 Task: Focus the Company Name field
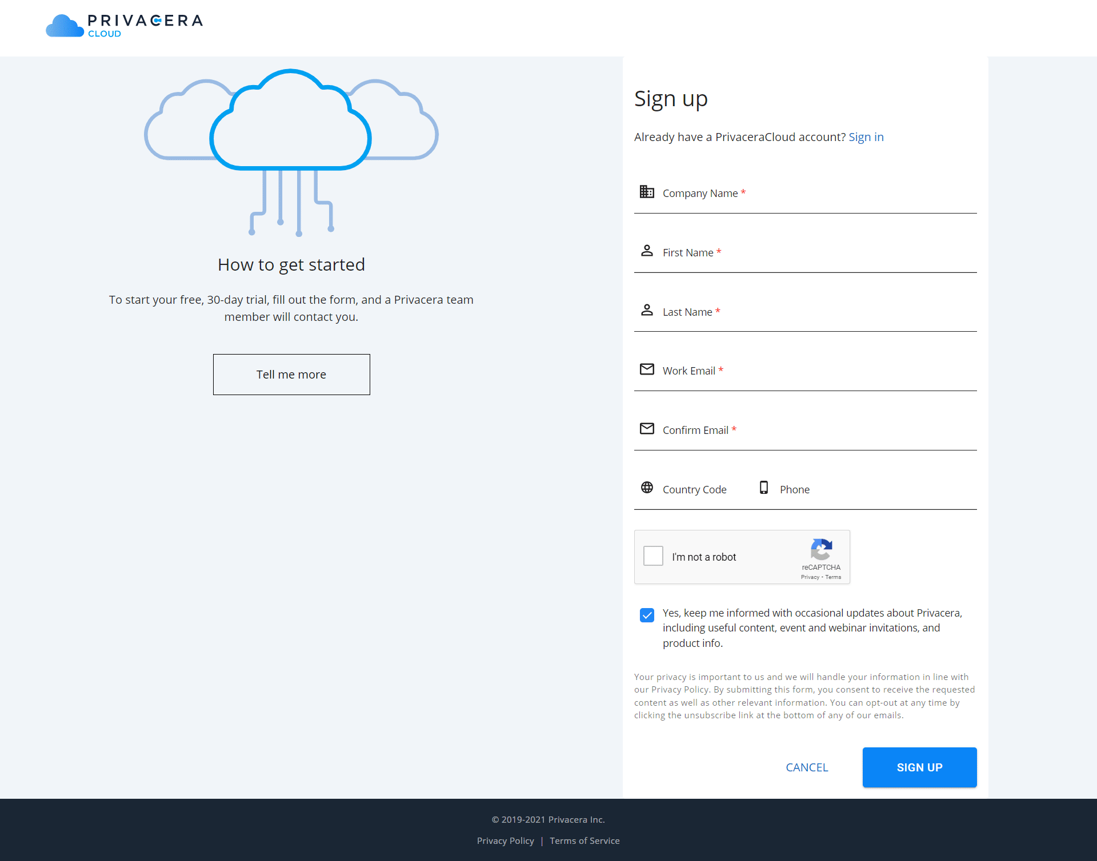(806, 194)
